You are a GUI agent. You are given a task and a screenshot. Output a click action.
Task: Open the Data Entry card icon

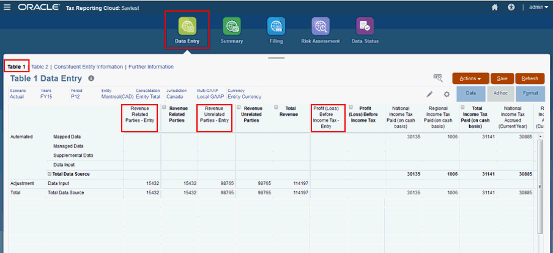(187, 26)
